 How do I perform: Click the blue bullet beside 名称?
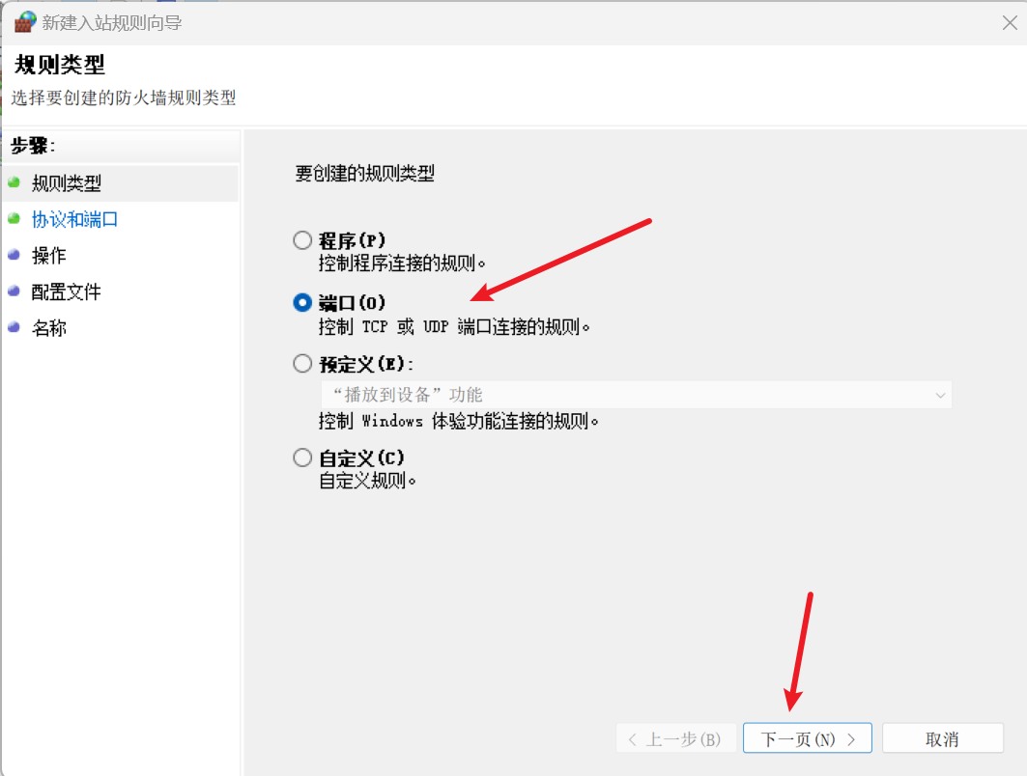pyautogui.click(x=14, y=327)
